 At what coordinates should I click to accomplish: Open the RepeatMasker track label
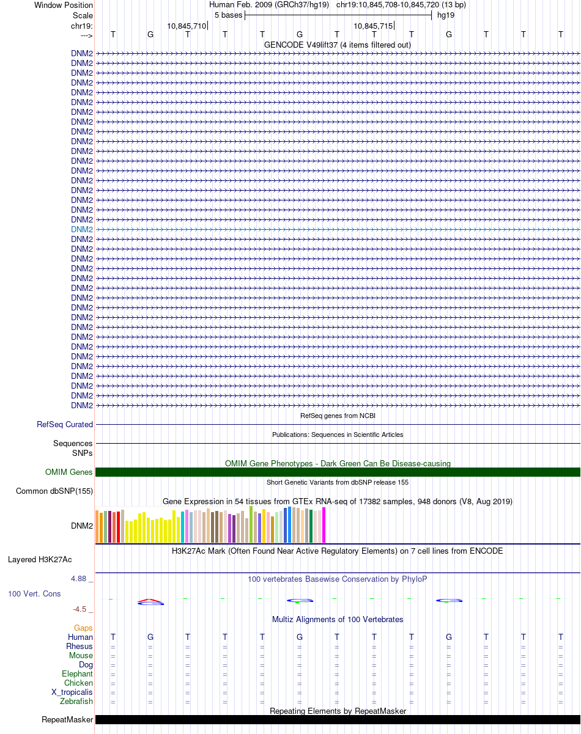pos(67,720)
